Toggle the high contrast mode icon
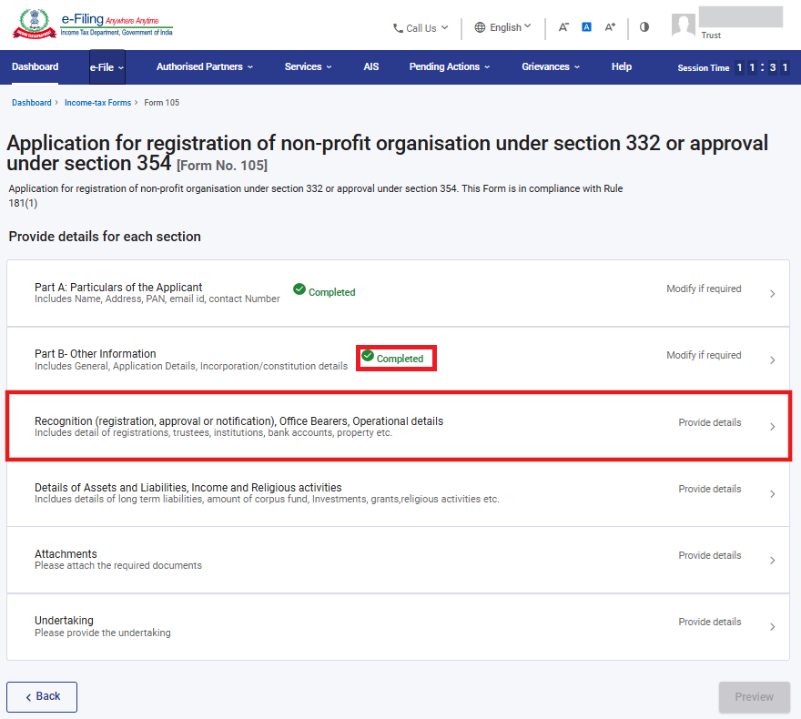Viewport: 801px width, 719px height. click(x=644, y=27)
